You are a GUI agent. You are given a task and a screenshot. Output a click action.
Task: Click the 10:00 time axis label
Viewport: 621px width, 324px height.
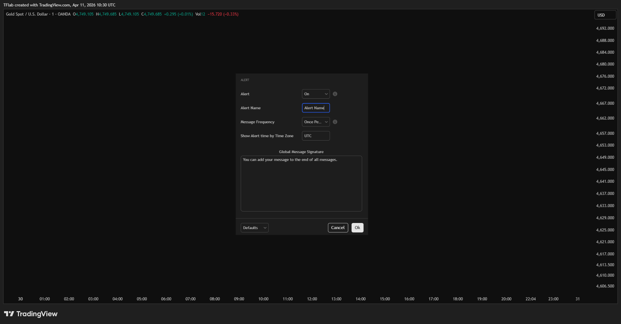263,299
